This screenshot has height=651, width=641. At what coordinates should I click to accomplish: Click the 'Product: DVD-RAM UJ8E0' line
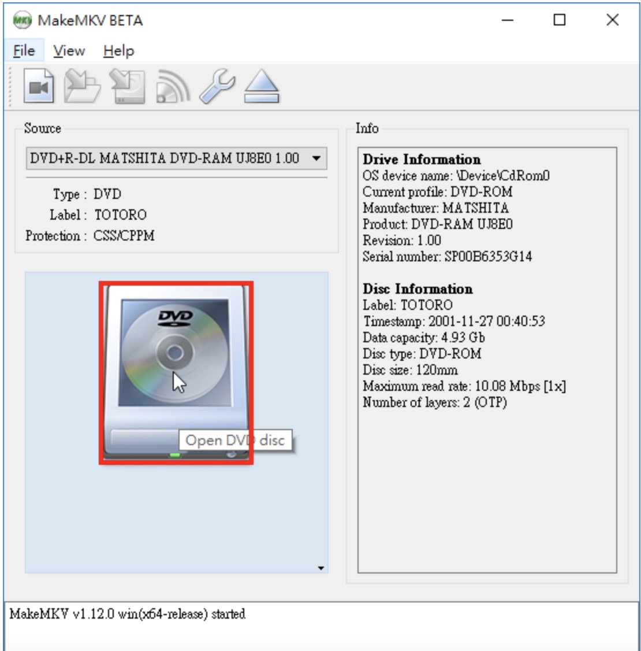point(437,224)
